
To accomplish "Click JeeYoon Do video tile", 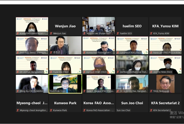I will (132, 64).
